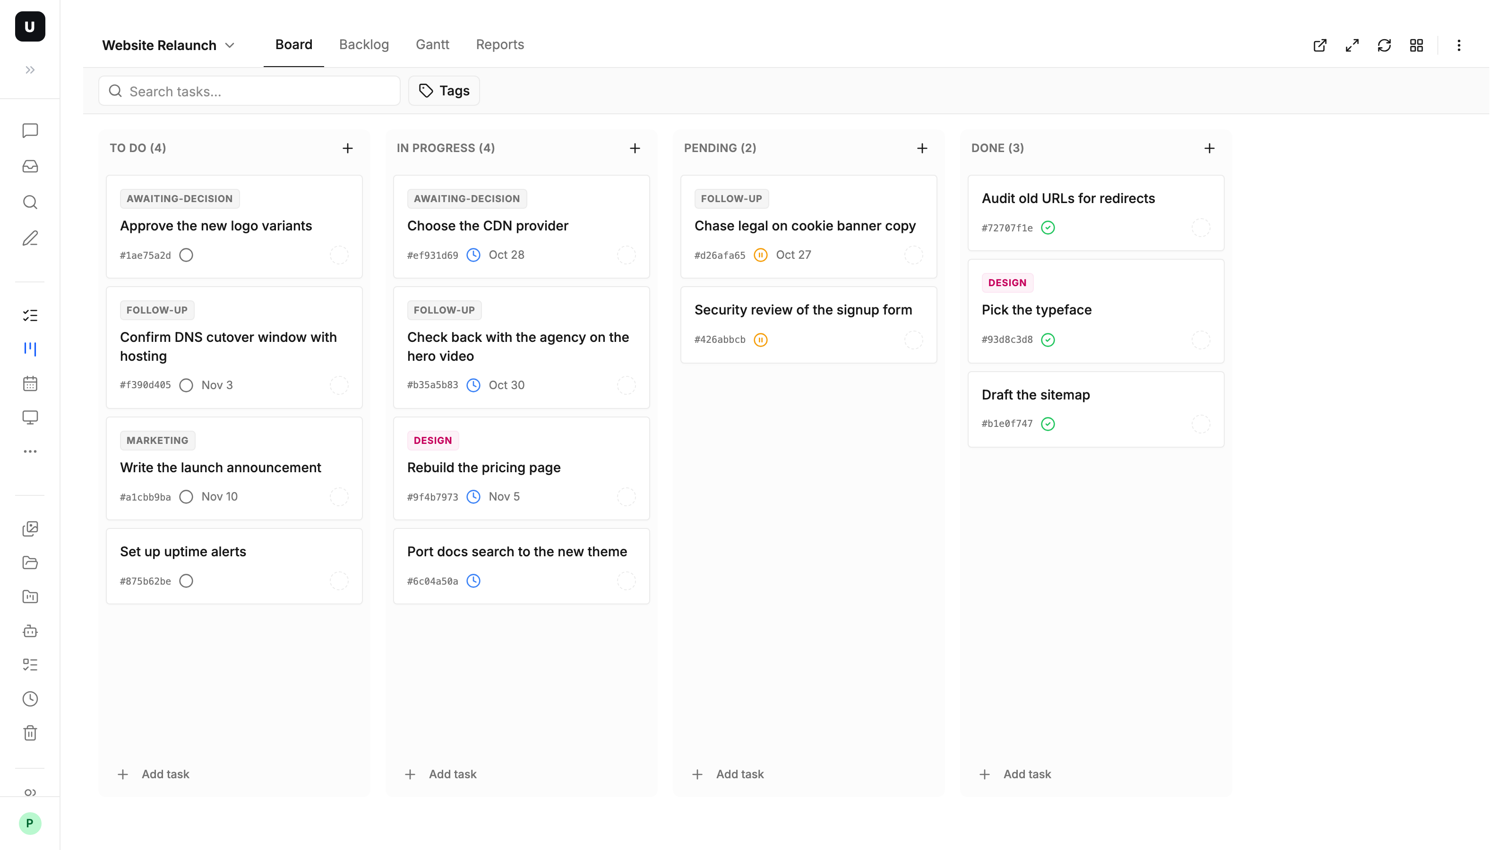
Task: Switch to the Backlog tab
Action: (364, 45)
